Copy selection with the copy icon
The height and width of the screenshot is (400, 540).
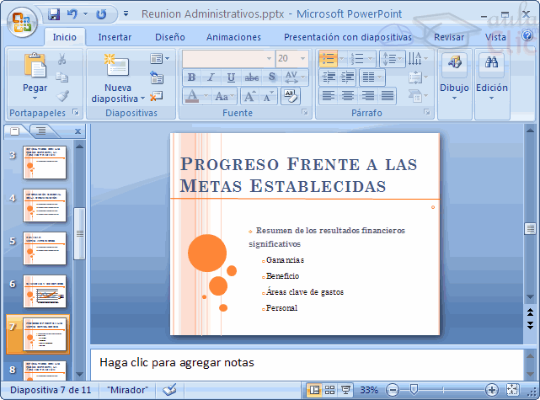click(62, 77)
